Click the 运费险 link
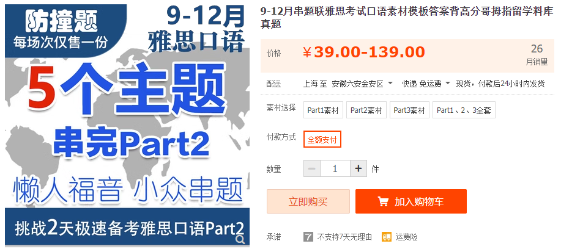 (x=406, y=237)
